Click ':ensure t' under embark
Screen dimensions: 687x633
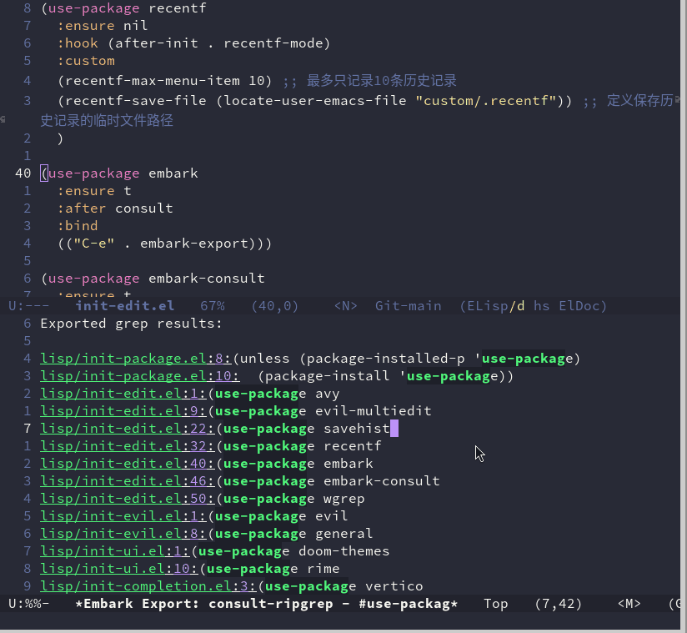point(94,191)
